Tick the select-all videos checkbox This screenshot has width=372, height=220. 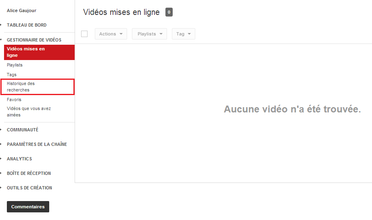click(84, 34)
